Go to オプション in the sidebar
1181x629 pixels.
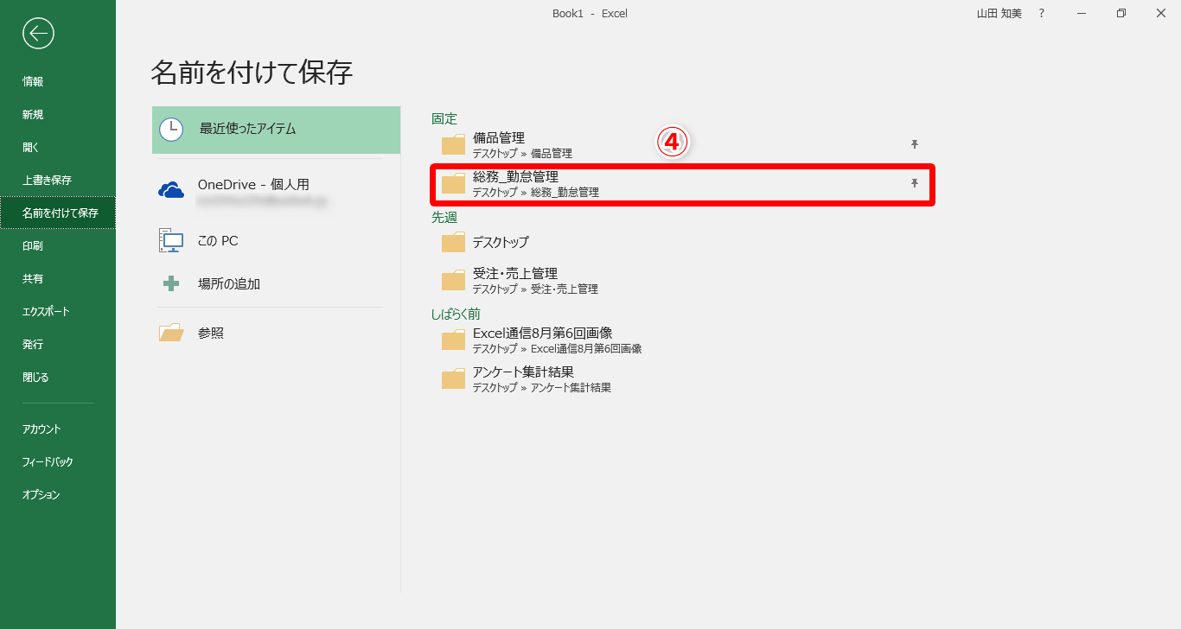41,494
